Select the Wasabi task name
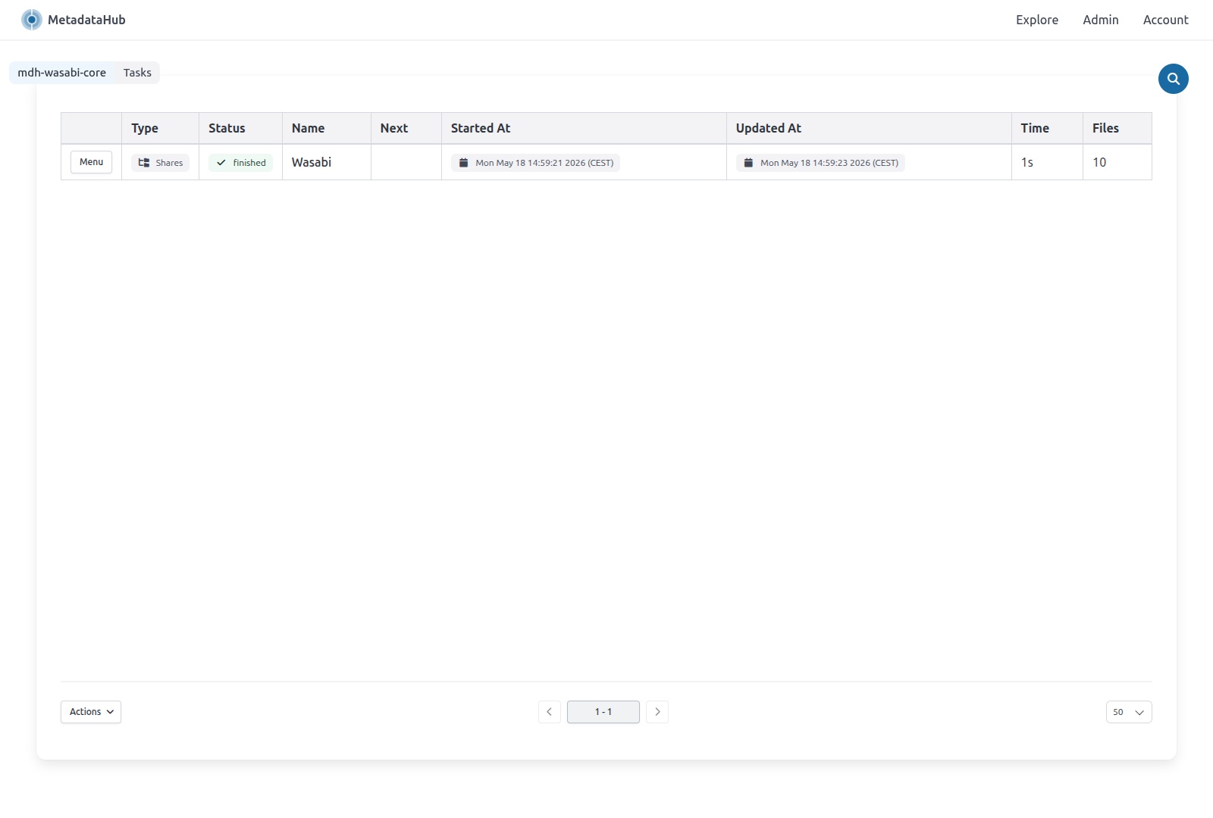Viewport: 1213px width, 818px height. coord(312,162)
